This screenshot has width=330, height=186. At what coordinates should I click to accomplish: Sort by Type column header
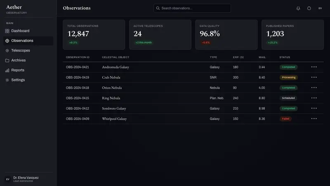tap(213, 57)
